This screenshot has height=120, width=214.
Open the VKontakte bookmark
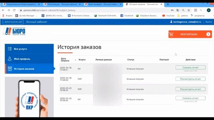point(79,16)
